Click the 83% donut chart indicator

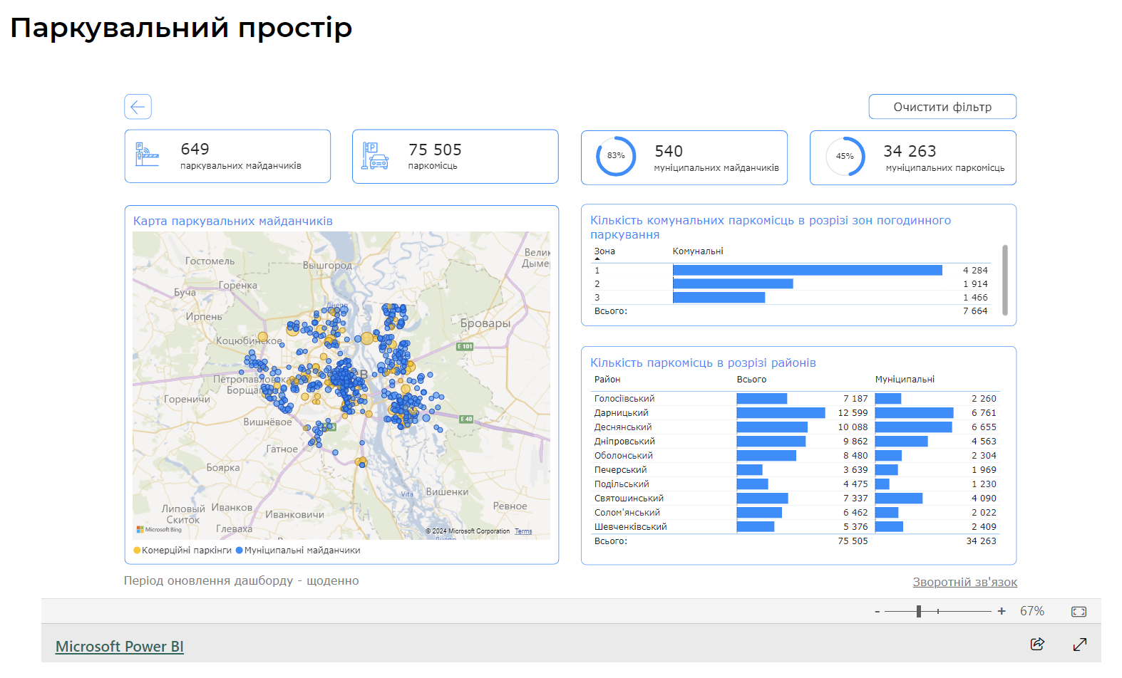[x=616, y=156]
